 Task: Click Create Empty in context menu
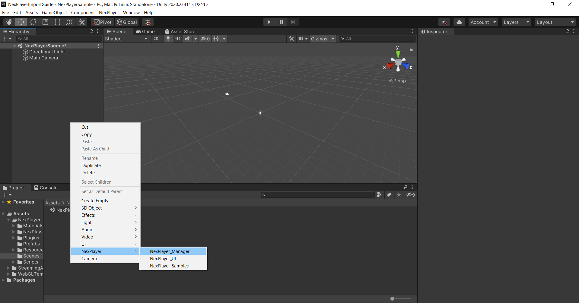[x=106, y=201]
